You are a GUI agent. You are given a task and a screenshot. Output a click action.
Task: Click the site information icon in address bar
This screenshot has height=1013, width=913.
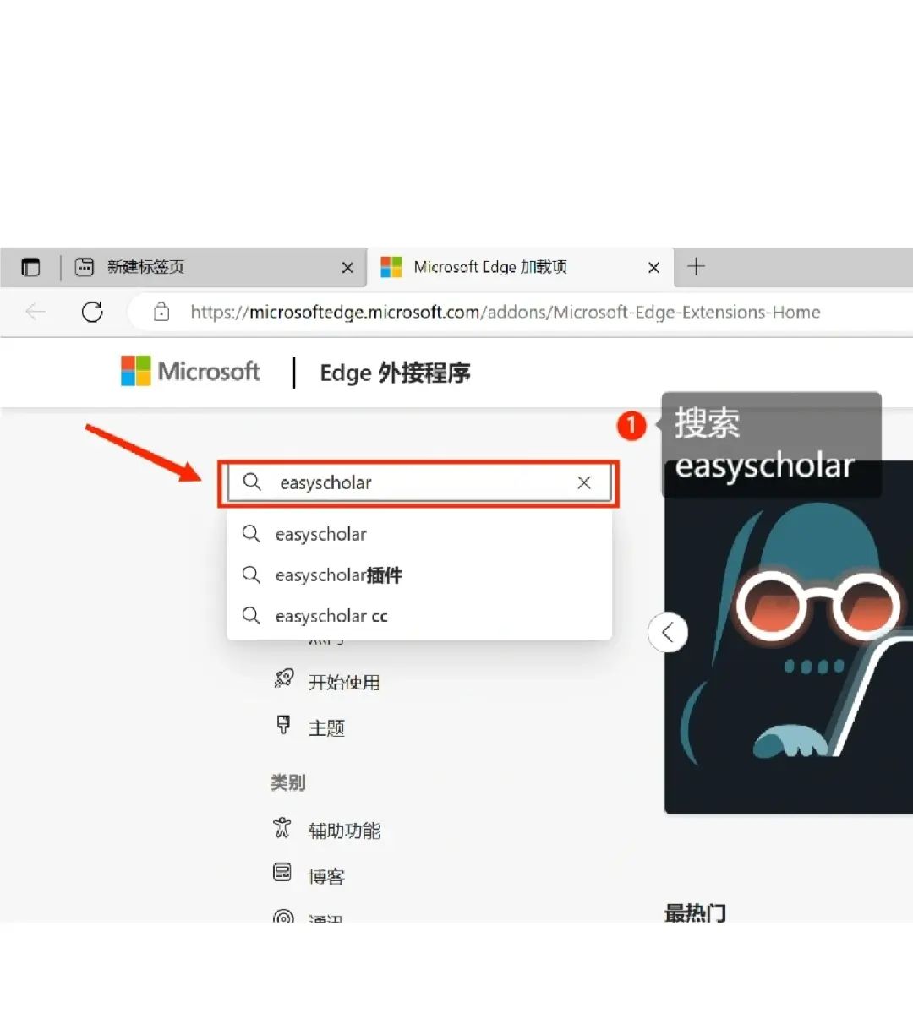161,312
